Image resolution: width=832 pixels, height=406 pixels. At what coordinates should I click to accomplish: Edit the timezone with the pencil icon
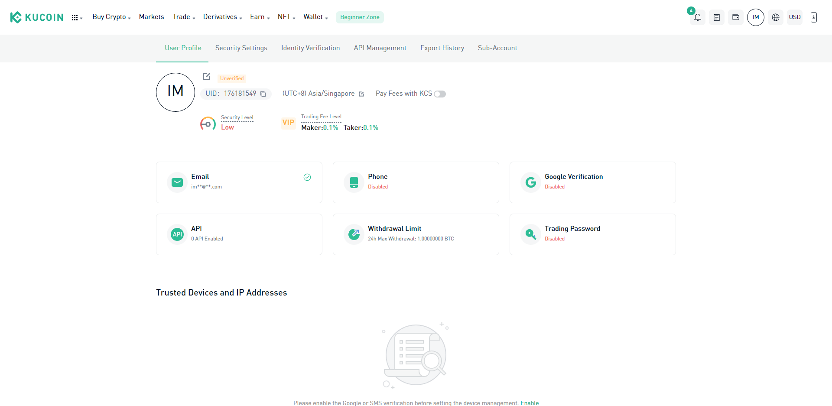361,94
